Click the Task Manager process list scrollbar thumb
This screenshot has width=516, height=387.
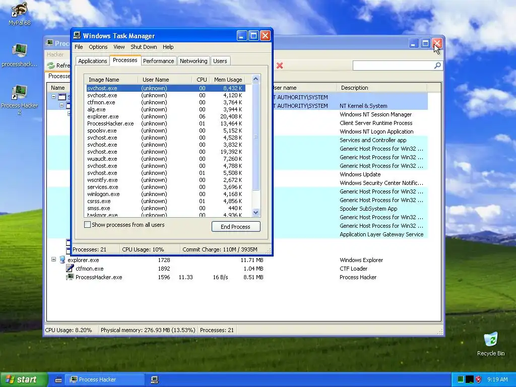[x=255, y=137]
